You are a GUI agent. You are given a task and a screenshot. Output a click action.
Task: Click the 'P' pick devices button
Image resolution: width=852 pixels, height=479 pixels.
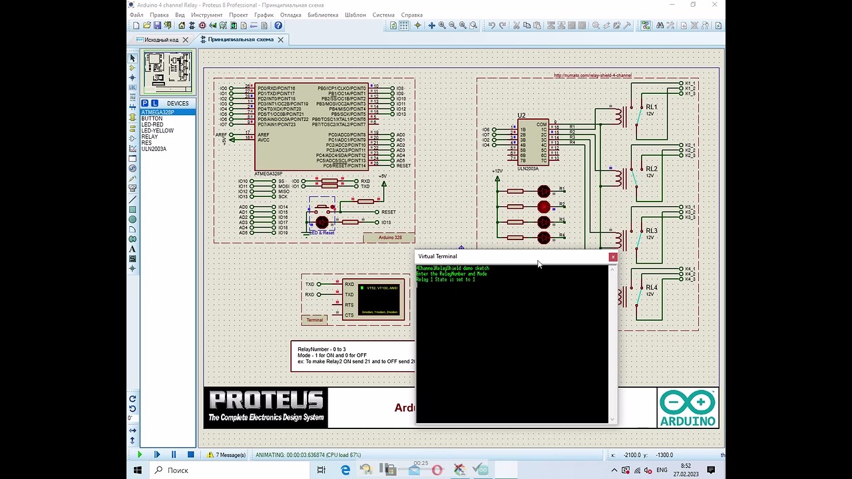pyautogui.click(x=145, y=103)
